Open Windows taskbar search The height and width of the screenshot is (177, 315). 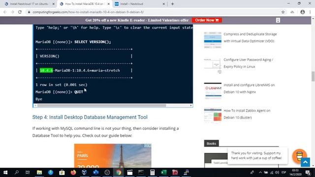coord(17,173)
